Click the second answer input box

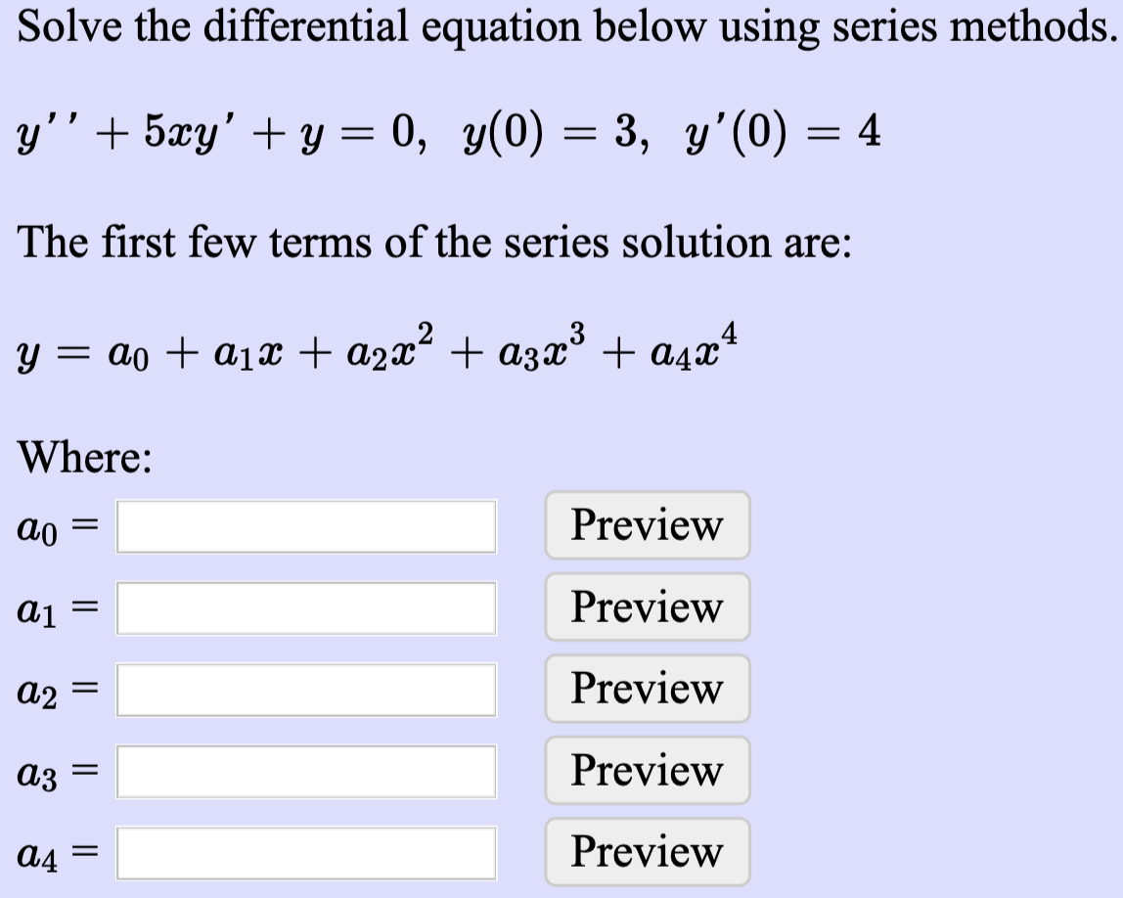pos(306,608)
